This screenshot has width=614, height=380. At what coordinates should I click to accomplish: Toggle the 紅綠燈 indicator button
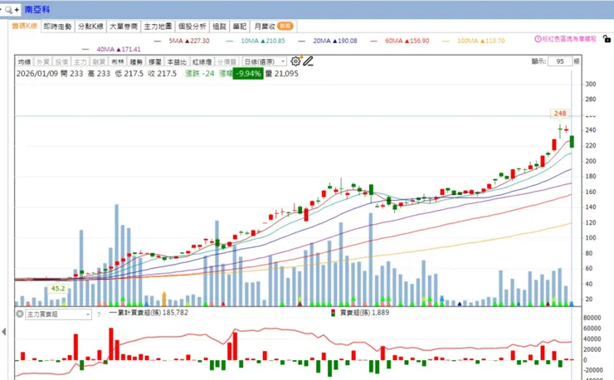click(202, 62)
